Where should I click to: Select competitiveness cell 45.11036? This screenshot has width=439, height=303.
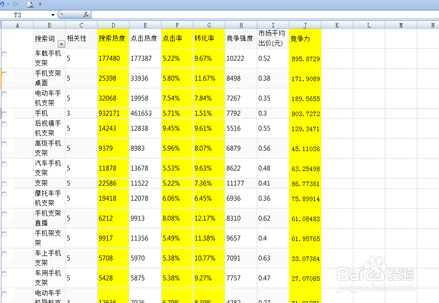tap(305, 148)
